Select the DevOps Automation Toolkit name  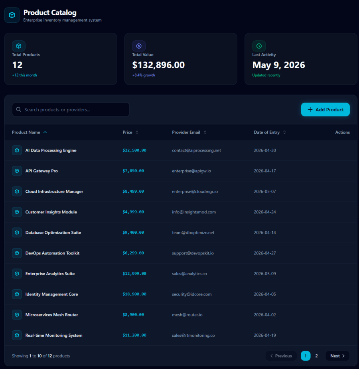[x=52, y=253]
